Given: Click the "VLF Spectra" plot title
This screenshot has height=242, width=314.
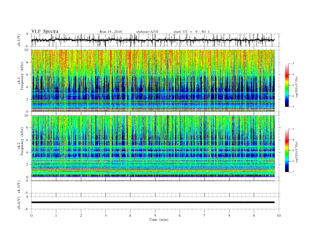Looking at the screenshot, I should [x=45, y=31].
